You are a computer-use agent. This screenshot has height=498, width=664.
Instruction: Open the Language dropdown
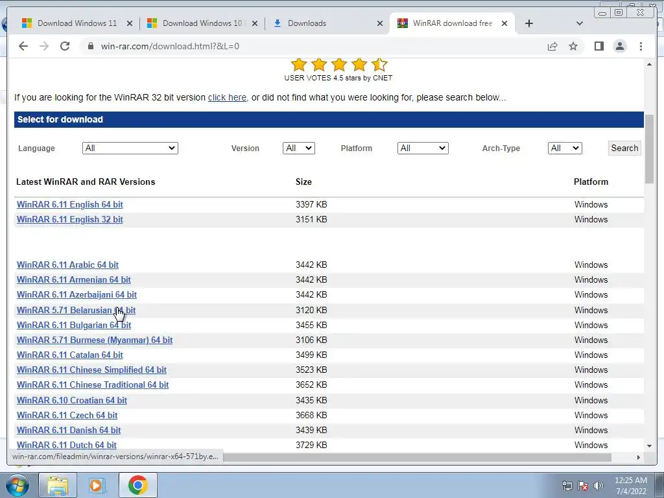click(x=130, y=148)
